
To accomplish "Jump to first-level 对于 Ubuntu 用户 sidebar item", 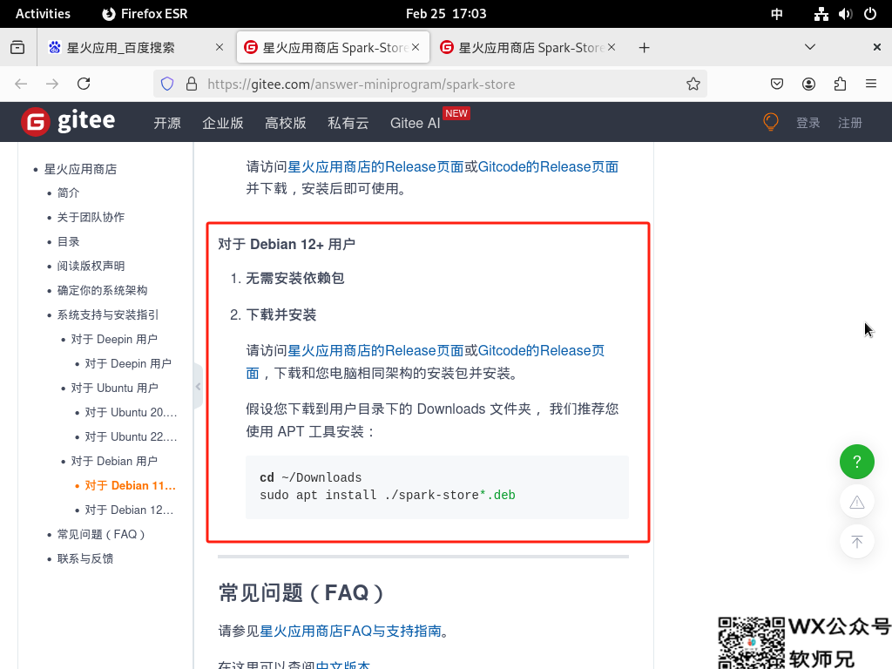I will (x=114, y=388).
